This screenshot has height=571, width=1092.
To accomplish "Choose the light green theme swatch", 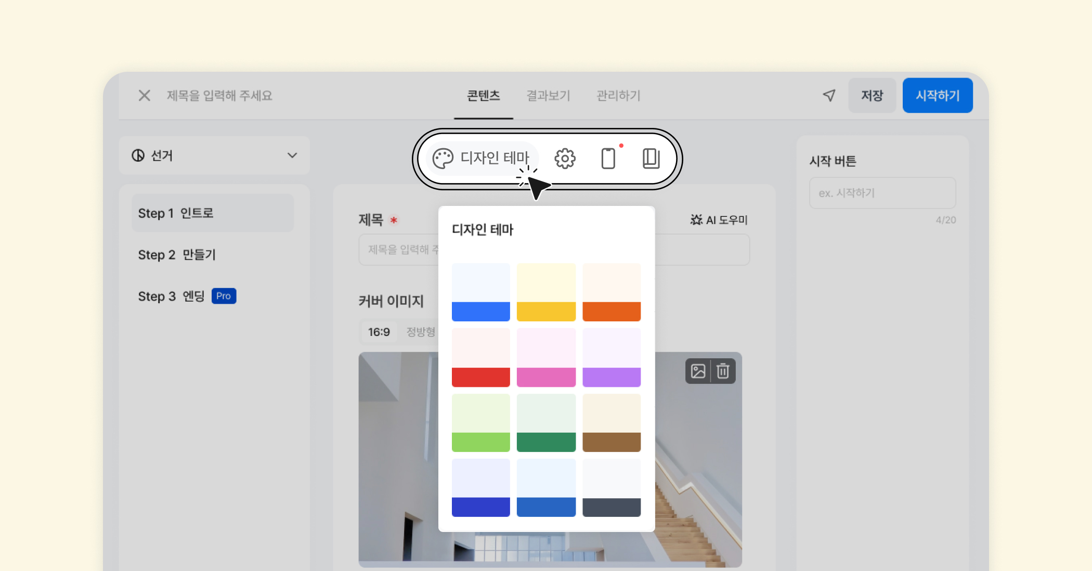I will (480, 423).
